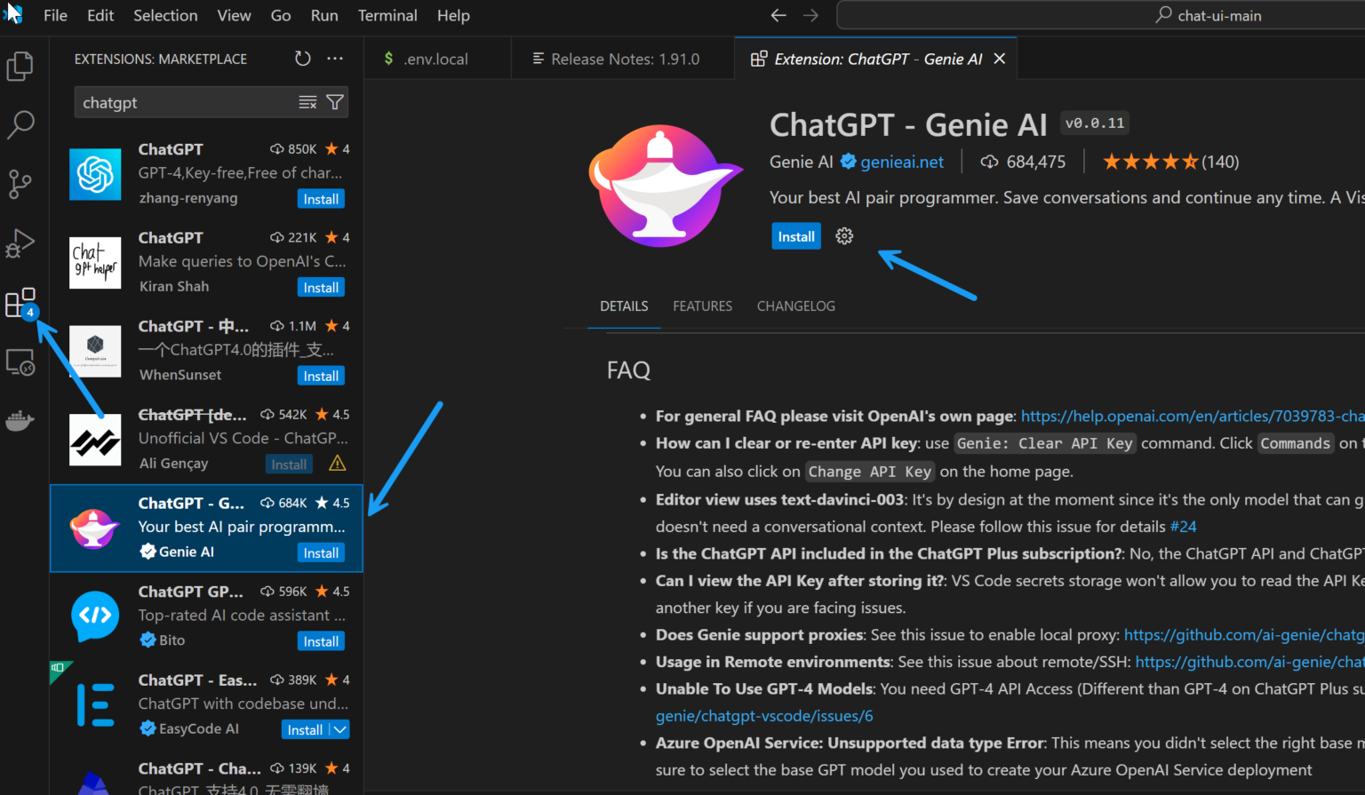Open the Views and More Actions menu
1365x795 pixels.
click(x=335, y=58)
